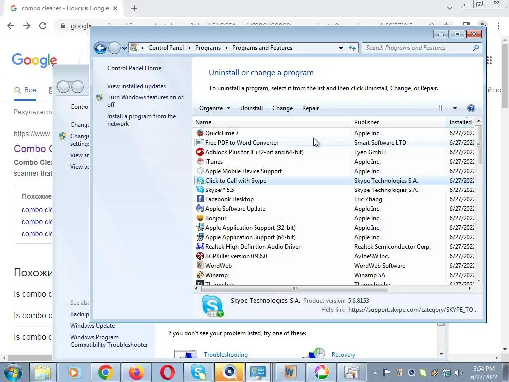The height and width of the screenshot is (382, 509).
Task: Sort by the Publisher column header
Action: pos(399,122)
